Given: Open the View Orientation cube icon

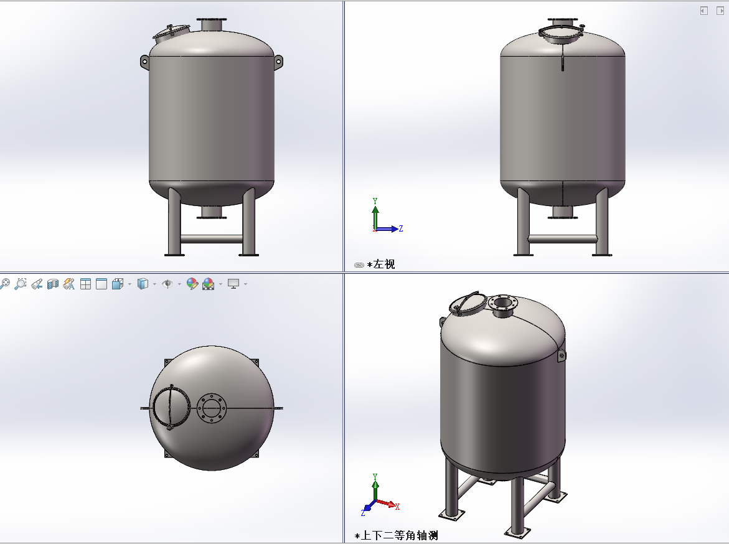Looking at the screenshot, I should [117, 284].
